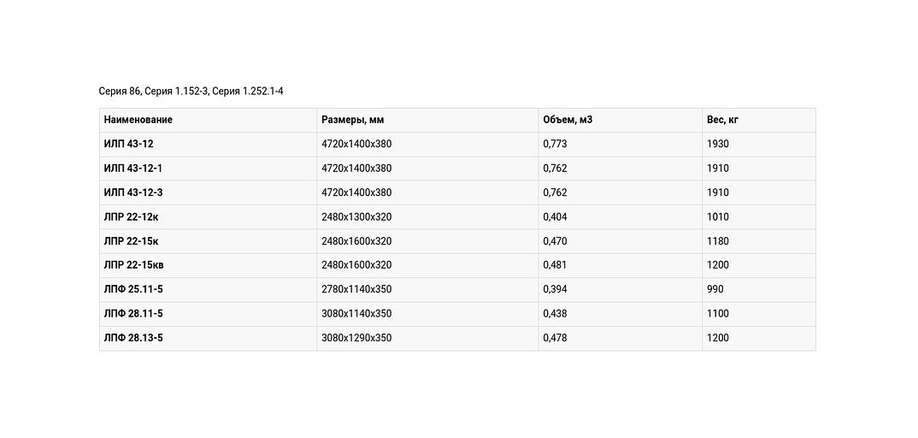This screenshot has height=438, width=918.
Task: Click the 'ЛПФ 28.13-5' name cell
Action: [133, 338]
